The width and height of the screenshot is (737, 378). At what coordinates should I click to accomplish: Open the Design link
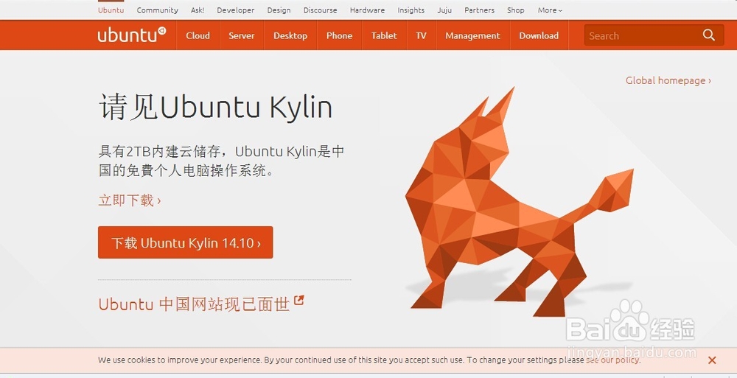(x=279, y=10)
